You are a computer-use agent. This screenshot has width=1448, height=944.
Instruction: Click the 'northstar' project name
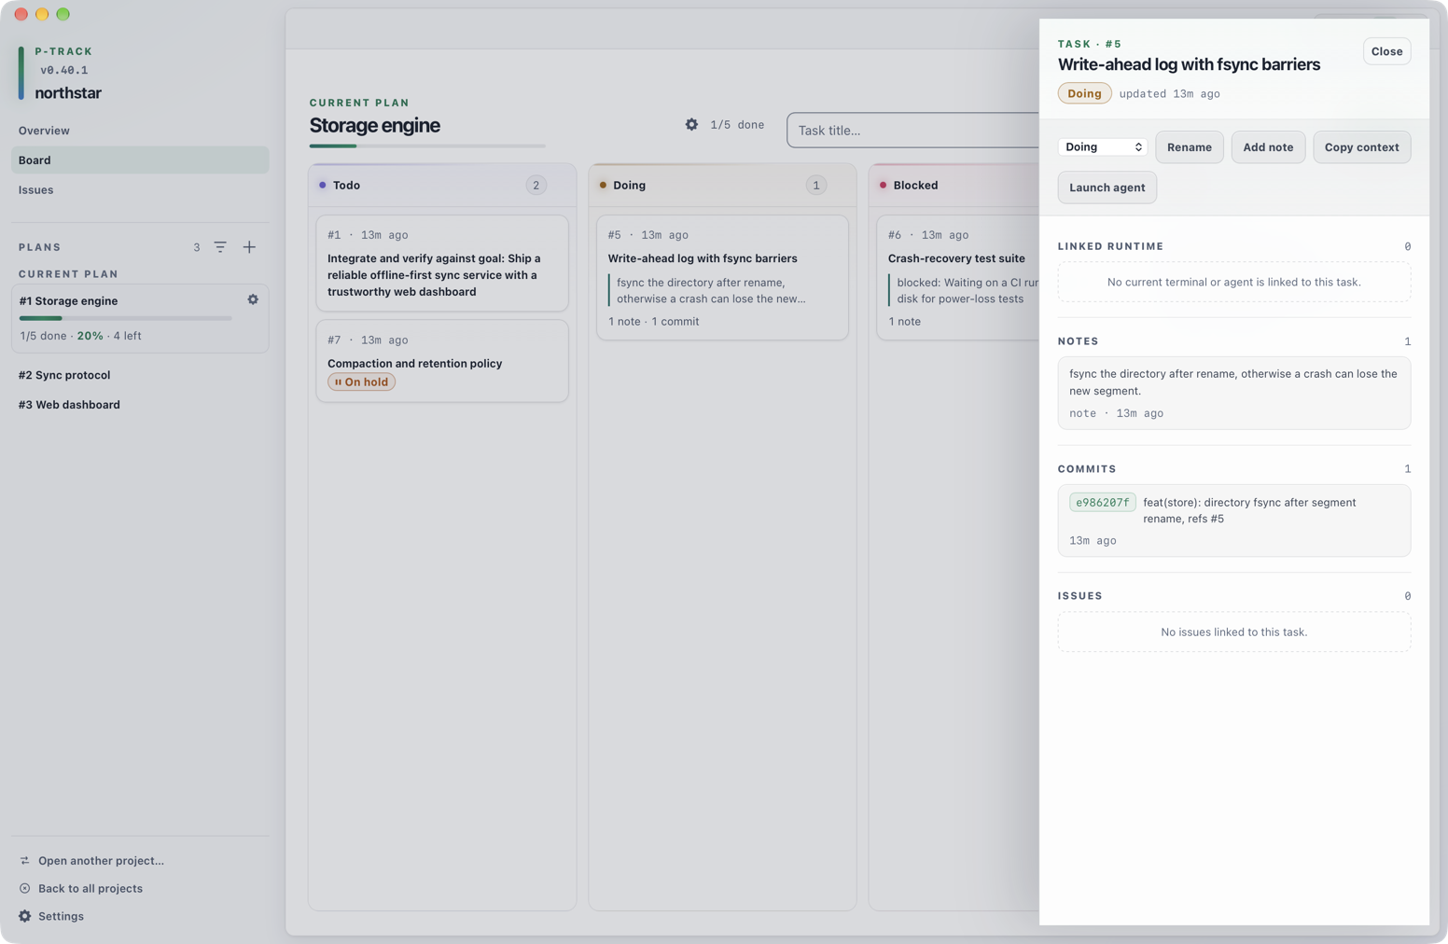click(x=68, y=93)
